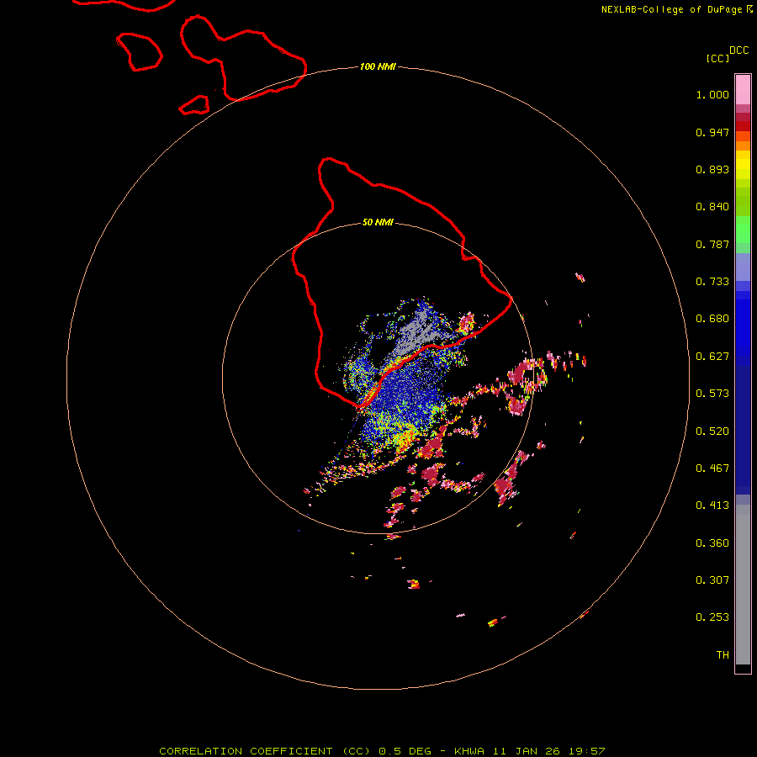Screen dimensions: 757x757
Task: Click the gray swatch near bottom of color bar
Action: pyautogui.click(x=743, y=585)
